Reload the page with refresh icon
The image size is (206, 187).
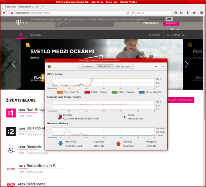[128, 13]
